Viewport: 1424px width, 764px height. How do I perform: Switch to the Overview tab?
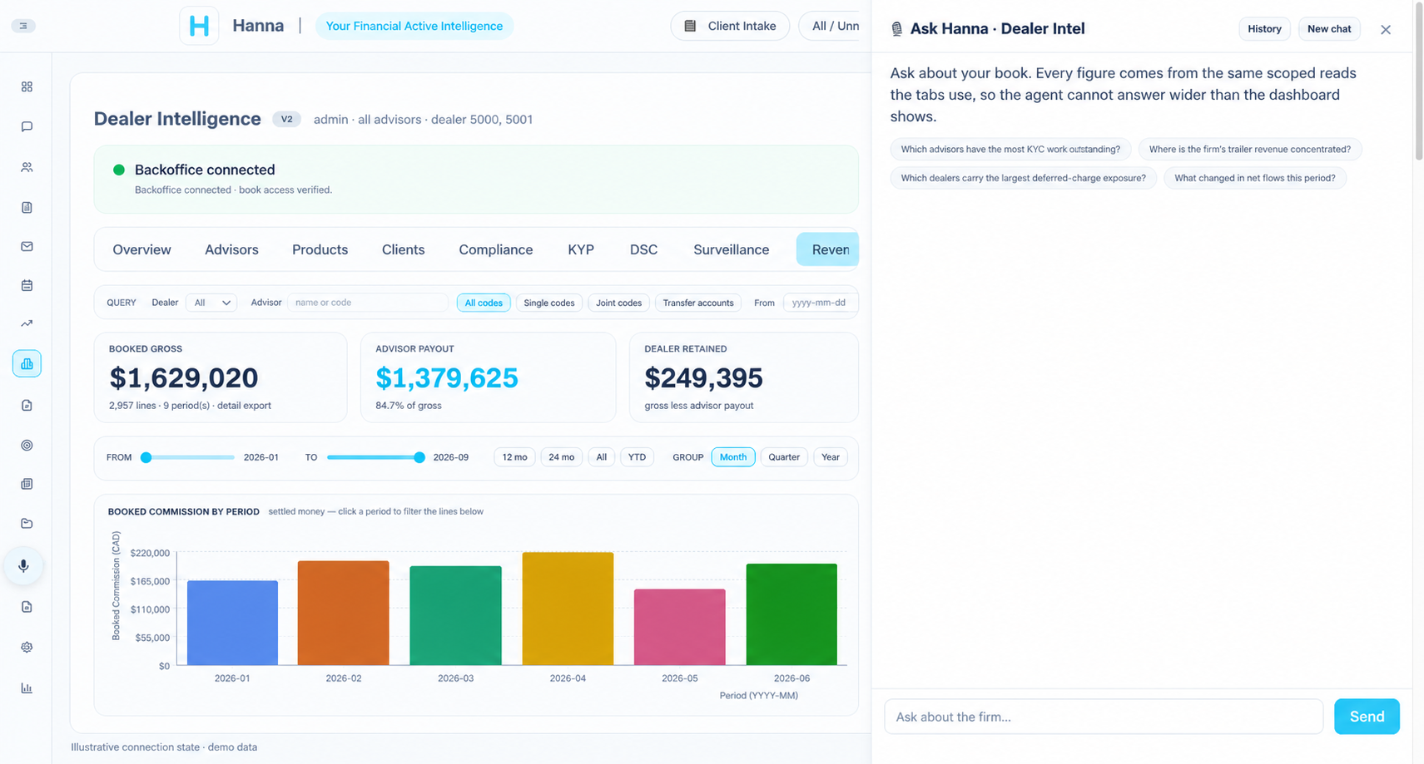click(141, 249)
